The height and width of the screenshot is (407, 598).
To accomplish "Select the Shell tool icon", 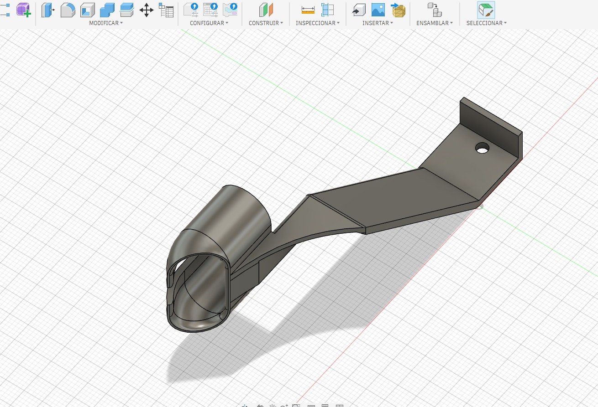I will pos(87,10).
